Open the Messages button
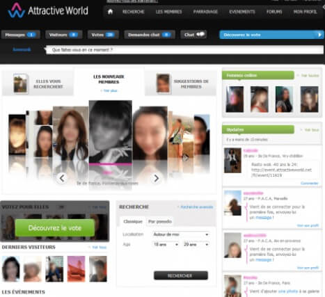 (x=20, y=35)
